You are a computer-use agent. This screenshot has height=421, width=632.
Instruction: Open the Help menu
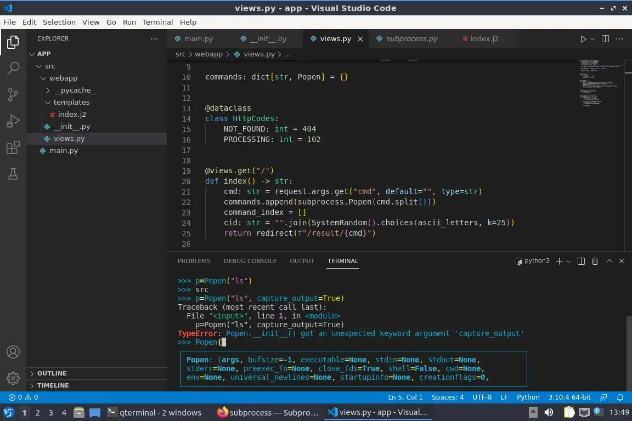point(188,22)
